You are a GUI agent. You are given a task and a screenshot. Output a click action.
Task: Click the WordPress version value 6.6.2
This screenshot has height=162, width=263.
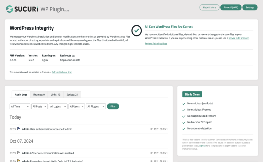click(x=31, y=60)
